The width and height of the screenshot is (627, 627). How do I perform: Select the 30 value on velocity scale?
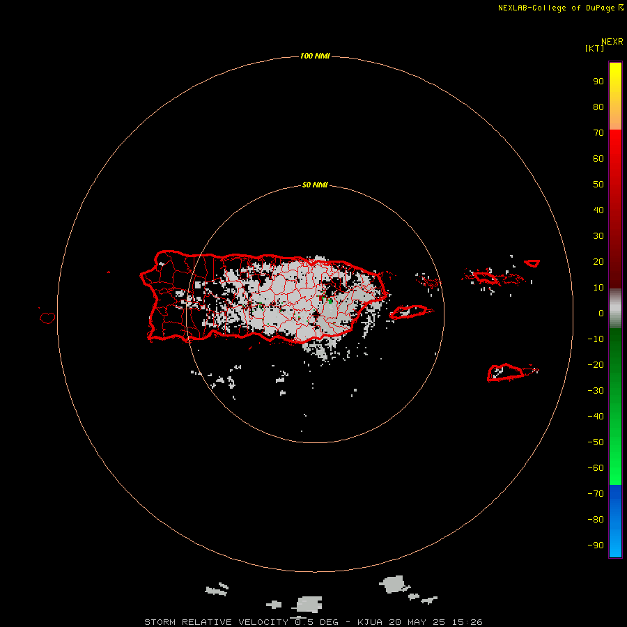pyautogui.click(x=598, y=236)
